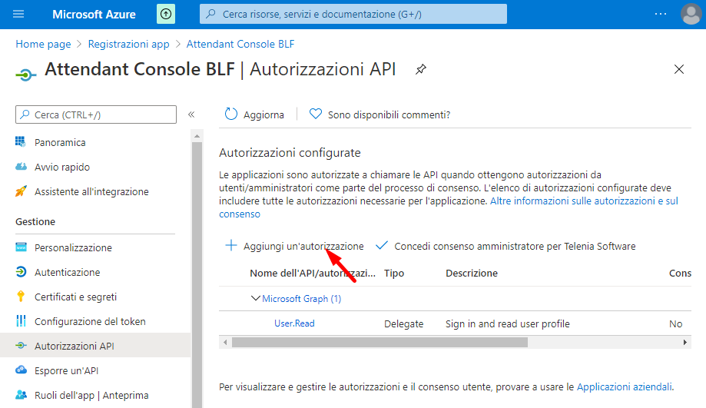Click the key icon for Certificati e segreti
This screenshot has height=408, width=706.
click(x=21, y=296)
